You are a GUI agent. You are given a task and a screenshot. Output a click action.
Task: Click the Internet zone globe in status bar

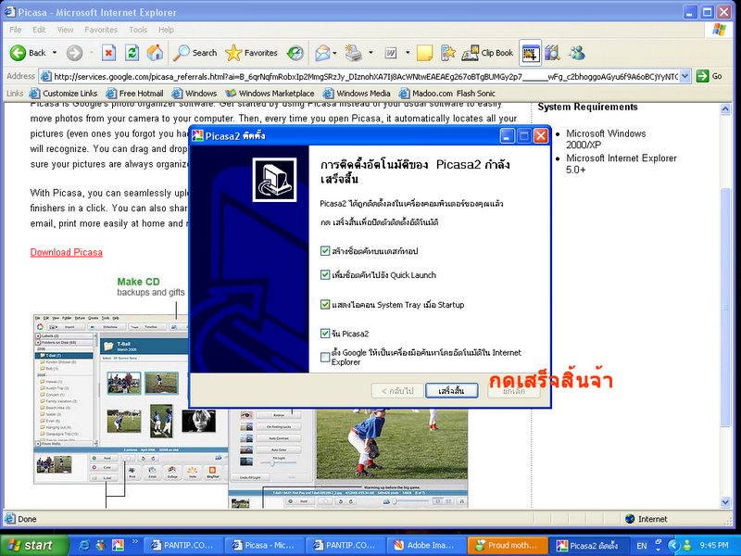630,519
